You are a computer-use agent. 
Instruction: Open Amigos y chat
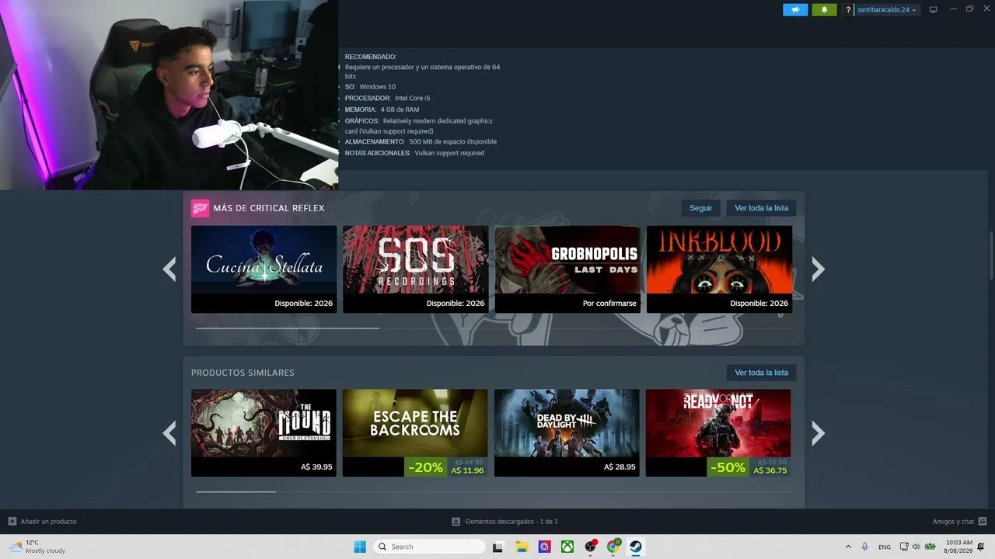pos(953,522)
